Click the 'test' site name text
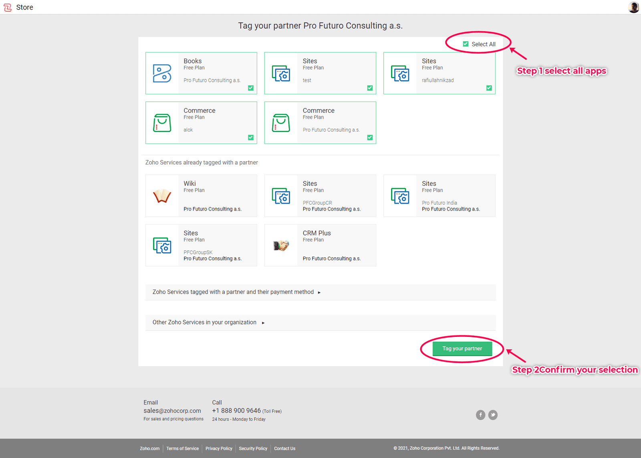This screenshot has width=641, height=458. [307, 80]
